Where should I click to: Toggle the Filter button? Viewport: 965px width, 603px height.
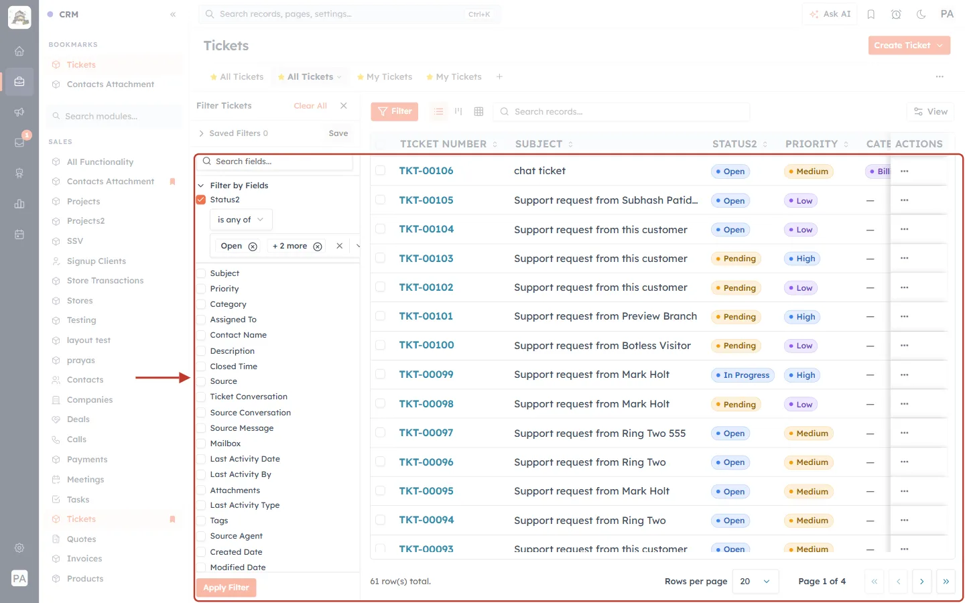pos(395,112)
